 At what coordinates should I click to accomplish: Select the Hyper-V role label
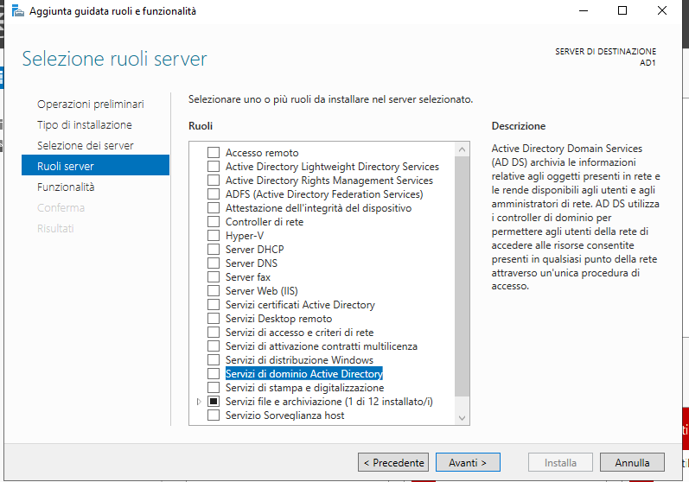click(x=245, y=235)
